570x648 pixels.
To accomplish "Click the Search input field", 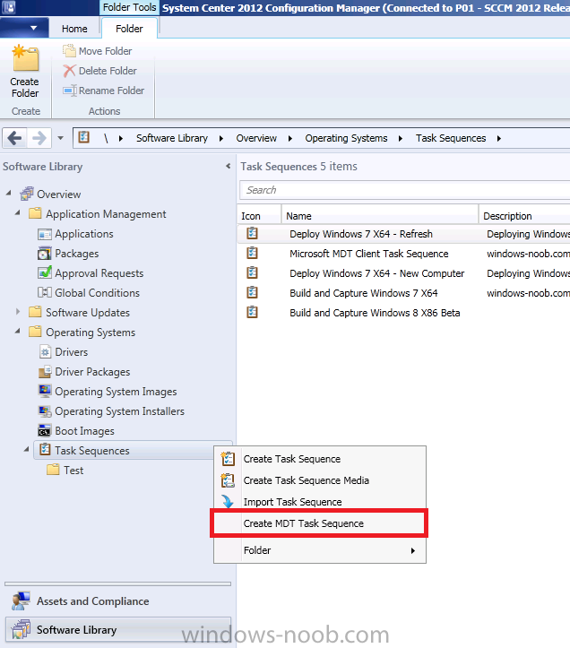I will 405,190.
